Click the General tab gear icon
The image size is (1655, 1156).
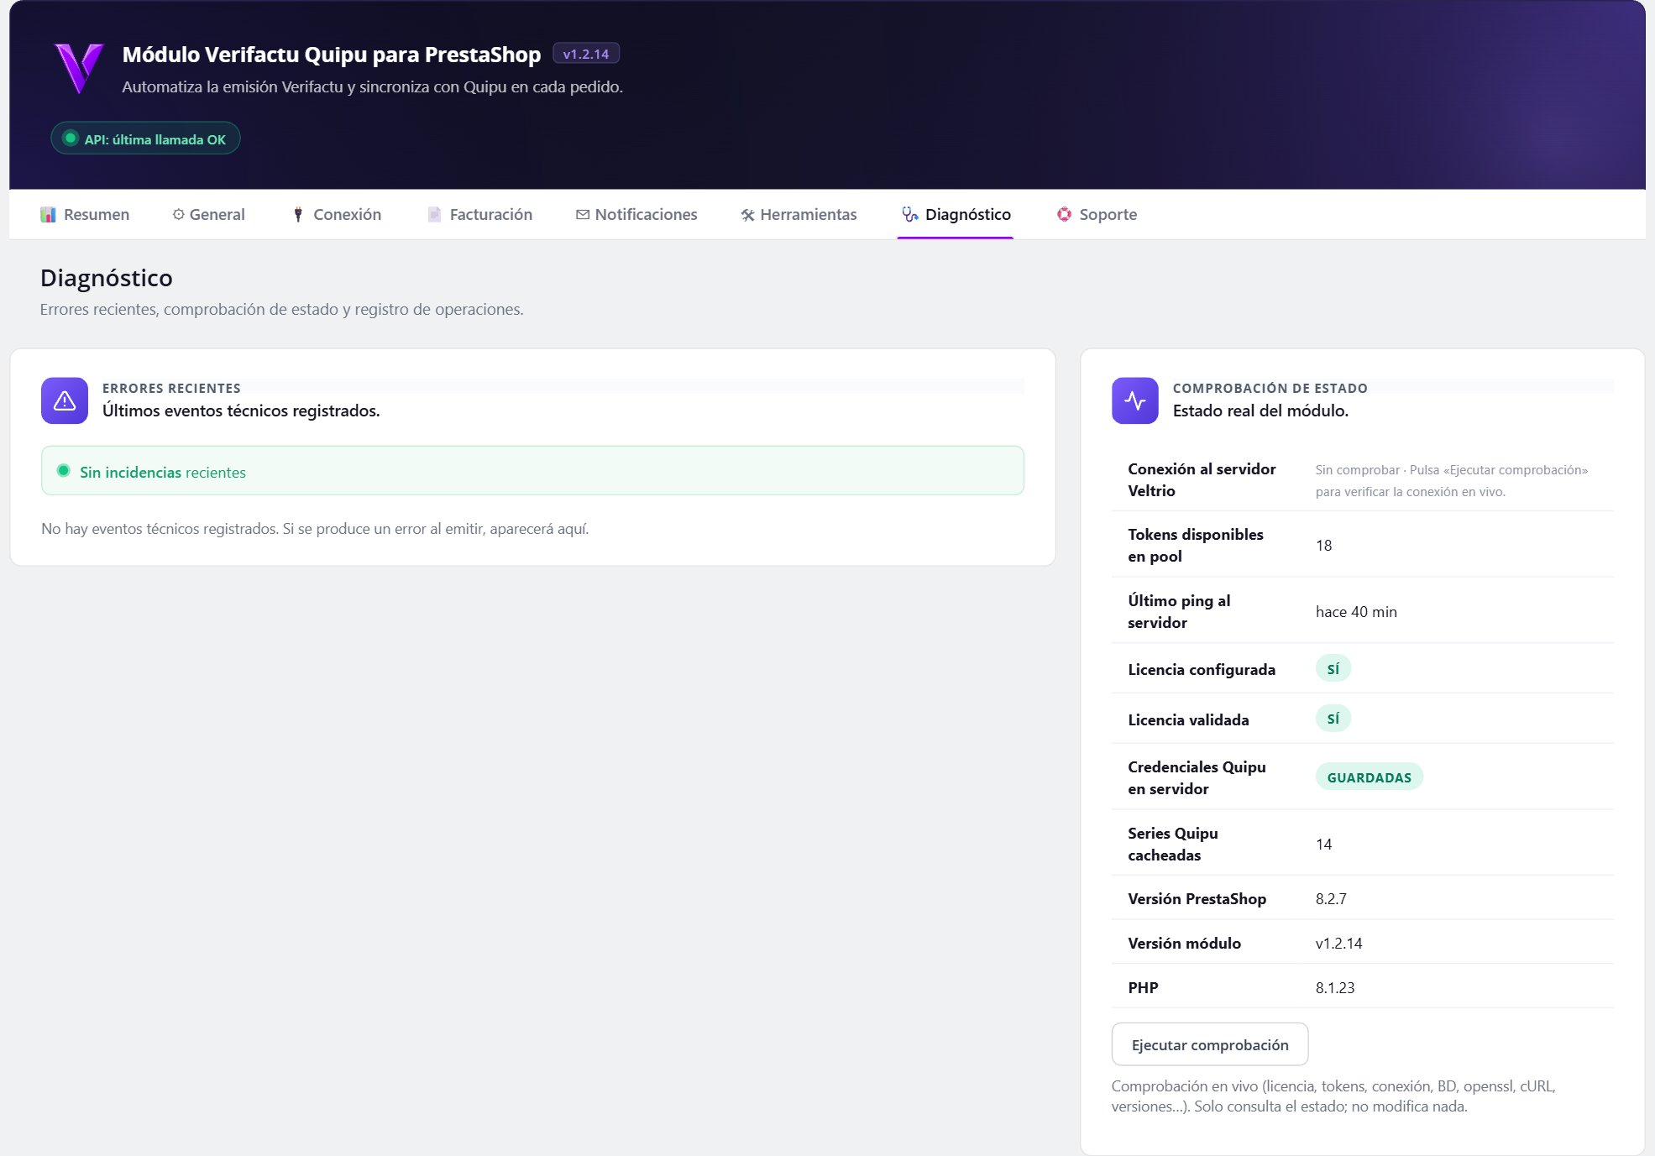178,215
